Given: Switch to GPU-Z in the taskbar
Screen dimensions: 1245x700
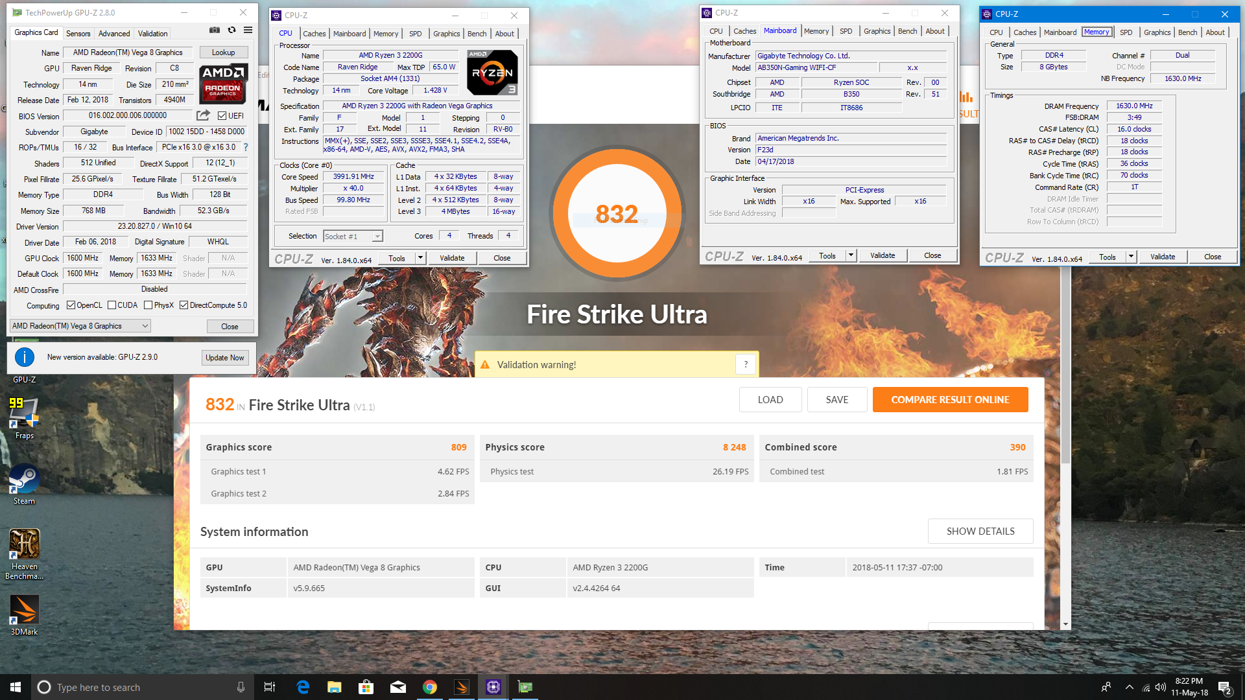Looking at the screenshot, I should pos(525,687).
